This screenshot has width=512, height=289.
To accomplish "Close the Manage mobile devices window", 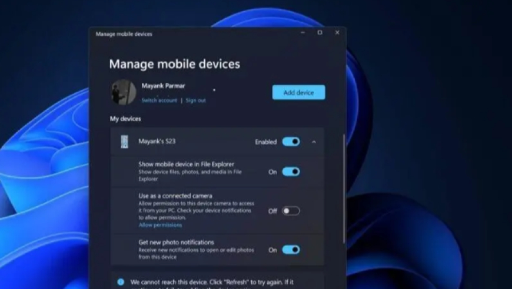I will [x=337, y=32].
